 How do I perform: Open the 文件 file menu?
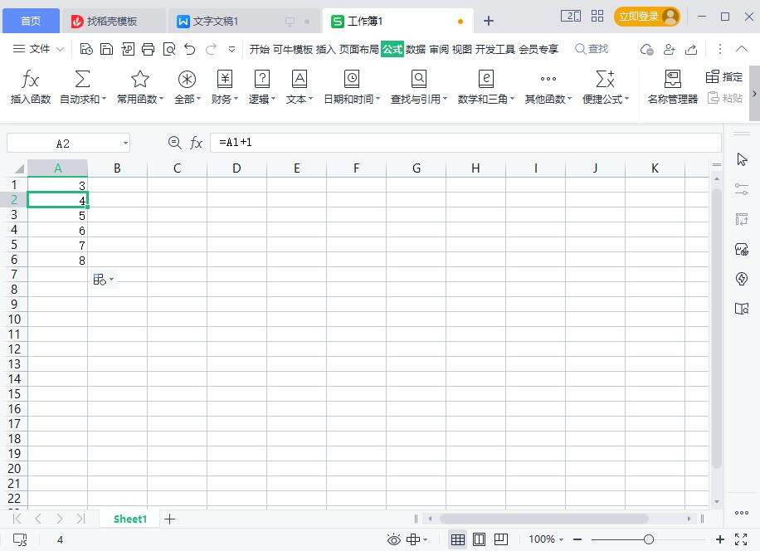pyautogui.click(x=39, y=49)
